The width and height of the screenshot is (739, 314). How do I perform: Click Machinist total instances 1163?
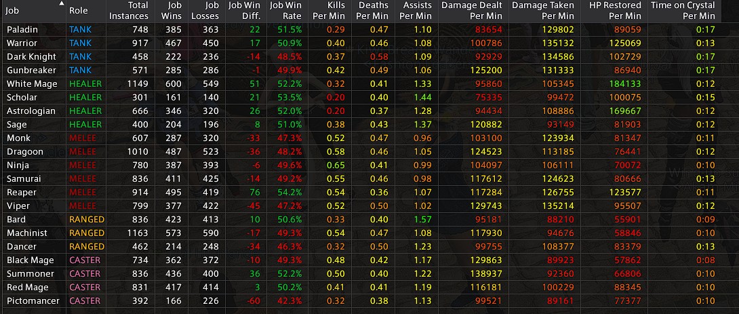pyautogui.click(x=137, y=233)
